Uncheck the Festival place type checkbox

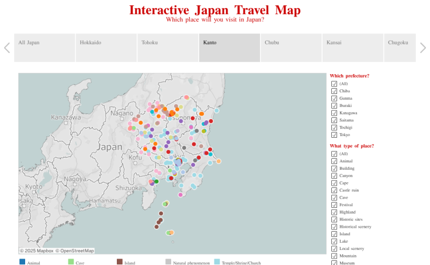[x=334, y=205]
